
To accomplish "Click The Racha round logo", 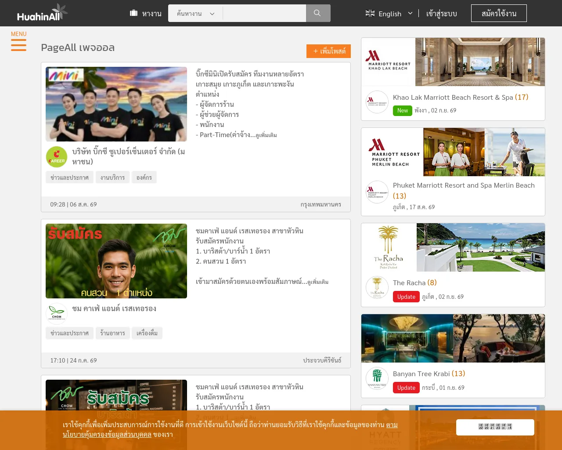I will tap(377, 287).
